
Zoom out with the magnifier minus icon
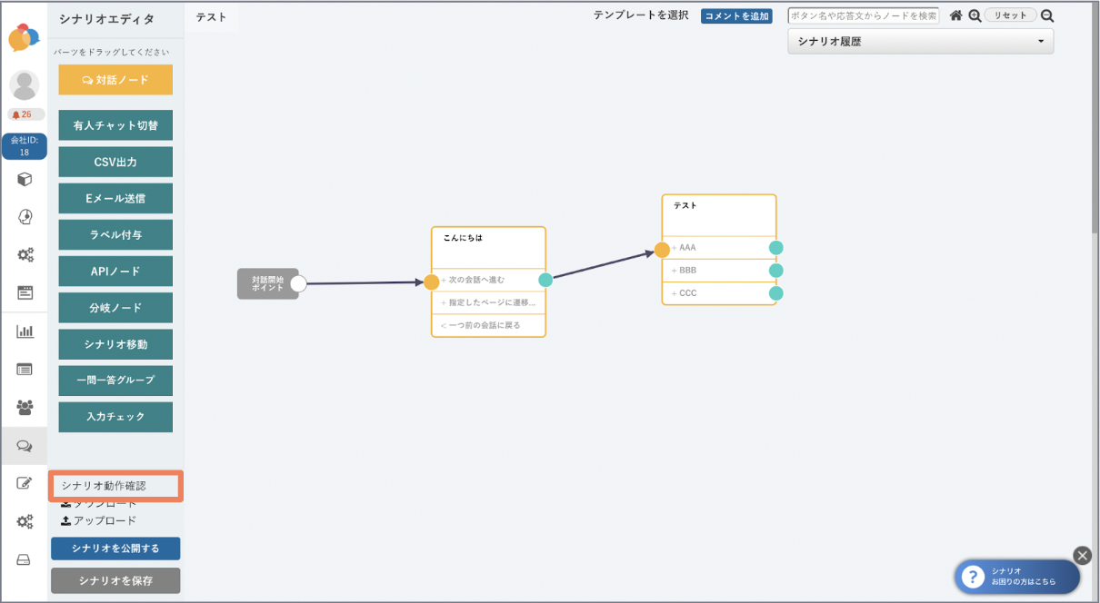point(1047,15)
